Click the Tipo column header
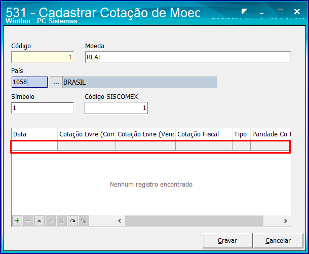Screen dimensions: 309x254 tap(241, 134)
